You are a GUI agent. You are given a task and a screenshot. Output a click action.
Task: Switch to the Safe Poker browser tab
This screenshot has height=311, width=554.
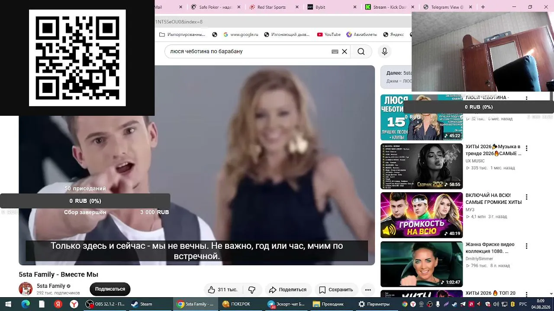215,7
